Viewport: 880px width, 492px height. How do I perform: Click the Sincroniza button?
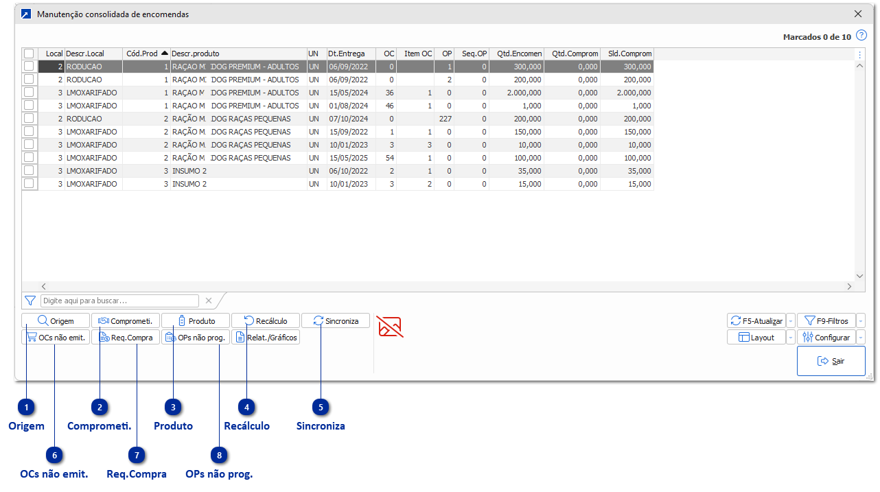point(336,320)
